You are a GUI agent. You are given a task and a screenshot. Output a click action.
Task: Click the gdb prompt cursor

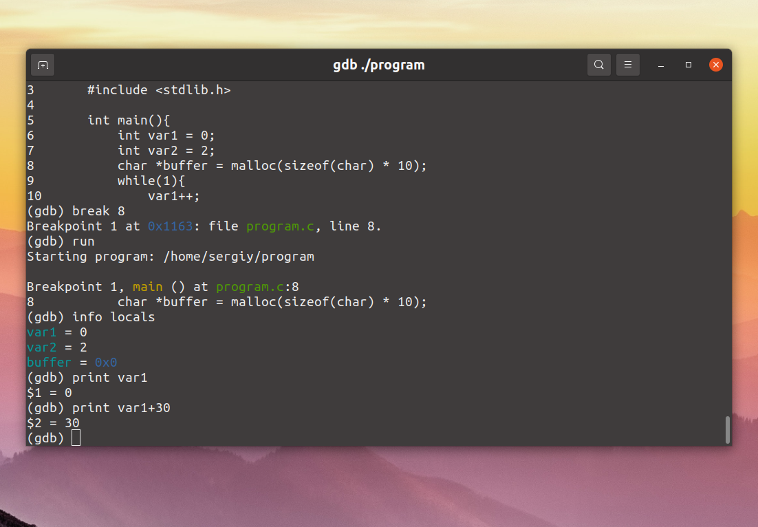pyautogui.click(x=76, y=438)
